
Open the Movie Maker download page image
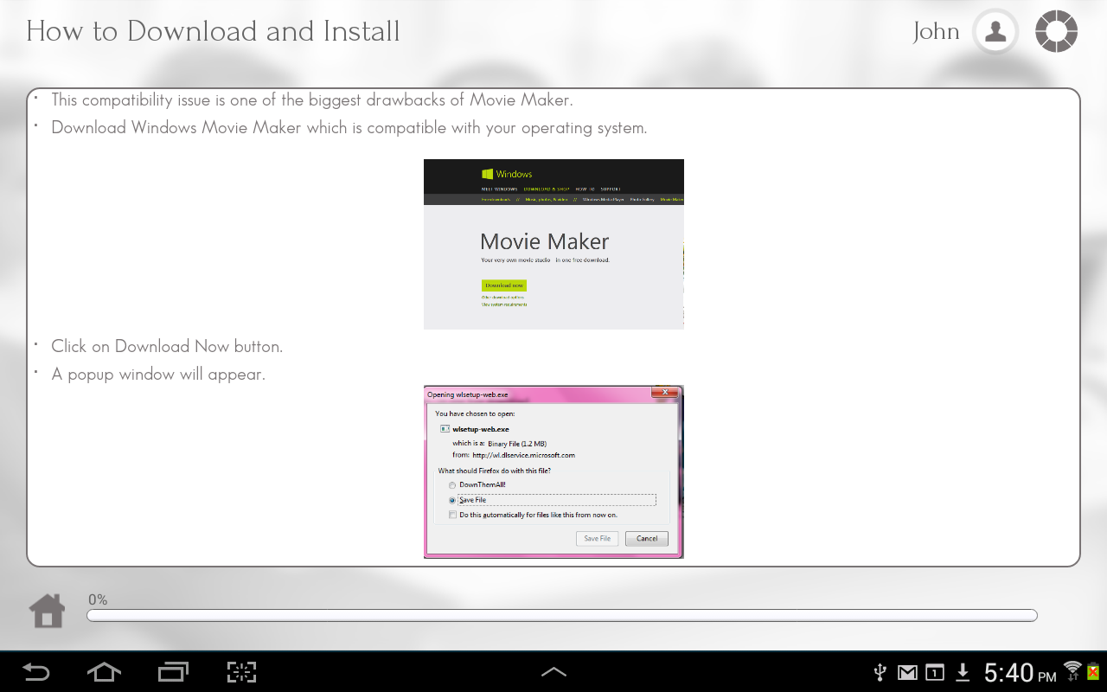pos(553,244)
